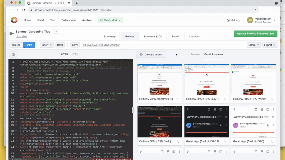
Task: Open the Insert dropdown
Action: click(47, 45)
